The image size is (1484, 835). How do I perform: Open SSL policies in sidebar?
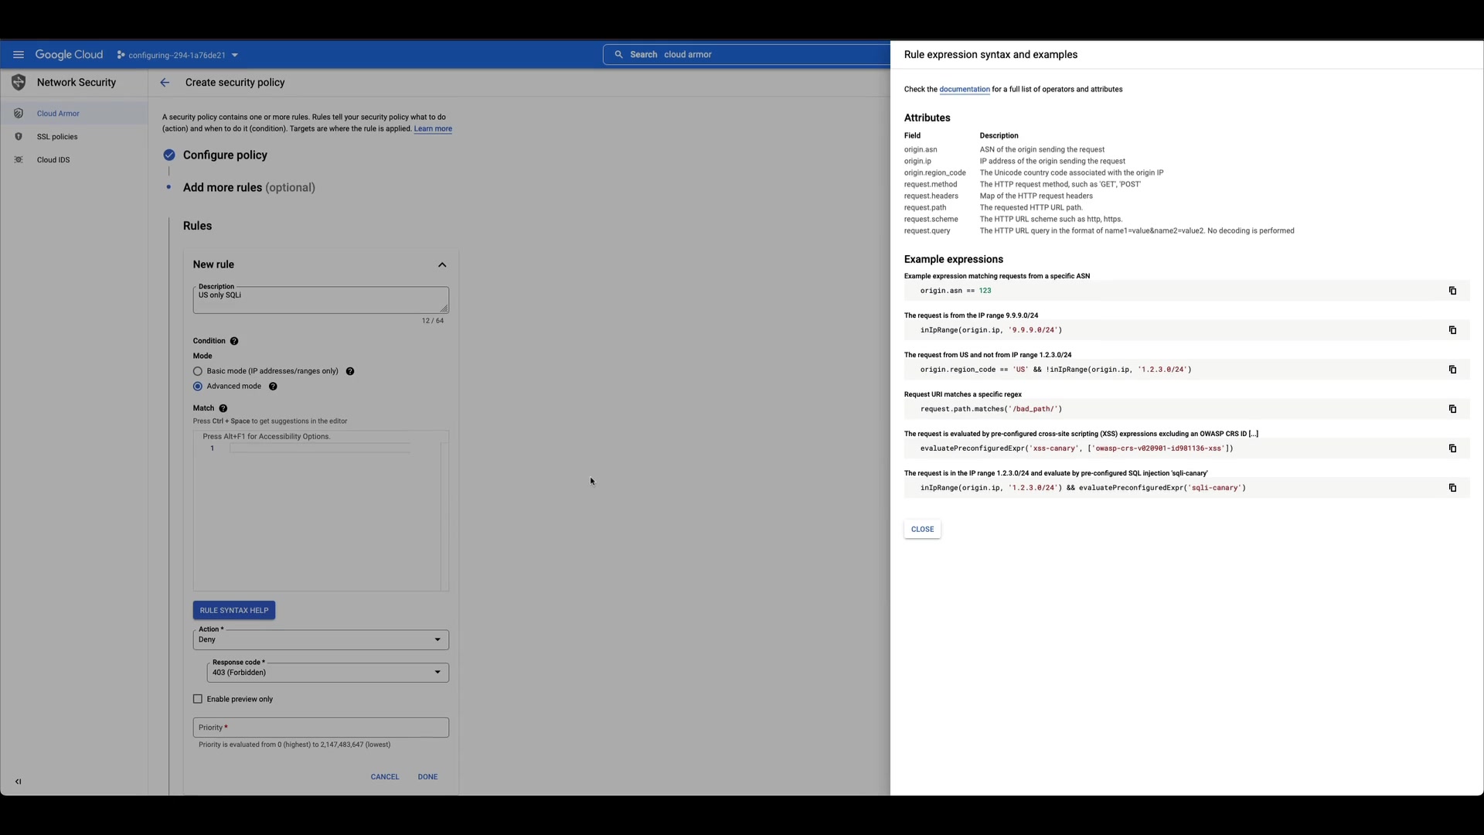pos(57,137)
